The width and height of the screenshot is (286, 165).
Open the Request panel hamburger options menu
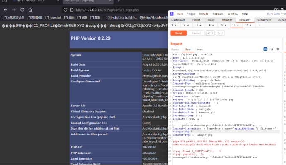277,49
